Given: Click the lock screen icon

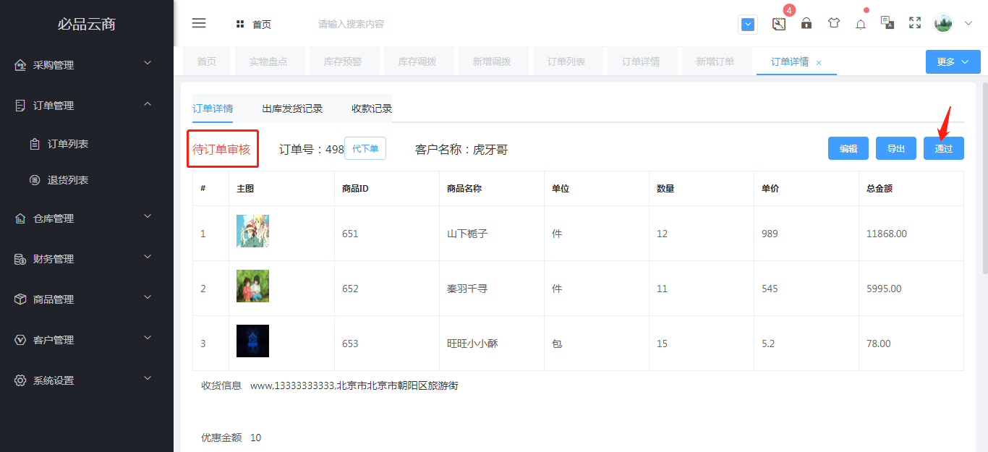Looking at the screenshot, I should pyautogui.click(x=806, y=23).
